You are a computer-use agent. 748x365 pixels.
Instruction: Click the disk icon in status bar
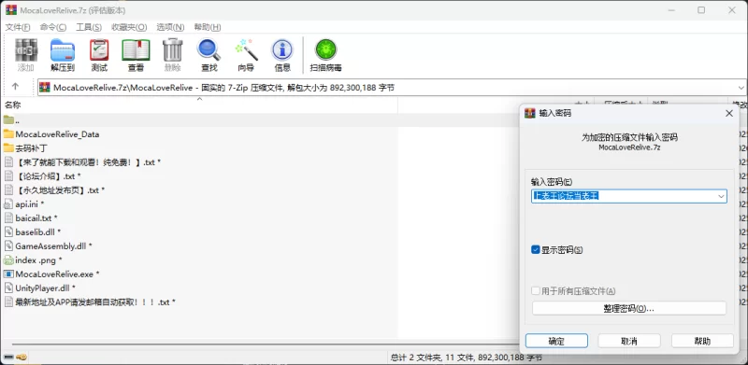pos(8,357)
